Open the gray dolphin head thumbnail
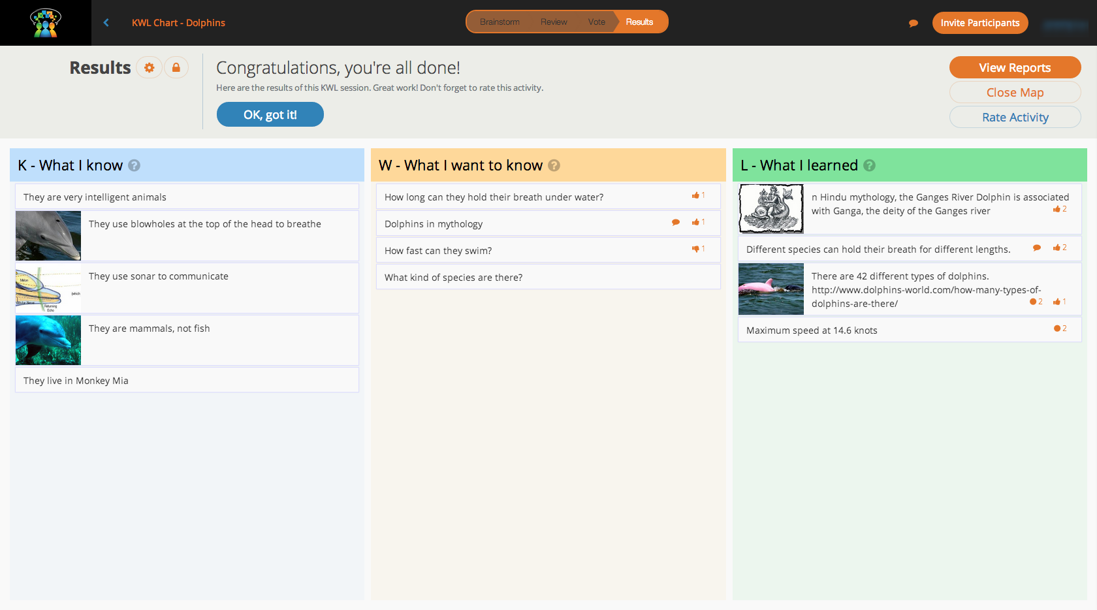Viewport: 1097px width, 610px height. [x=48, y=236]
